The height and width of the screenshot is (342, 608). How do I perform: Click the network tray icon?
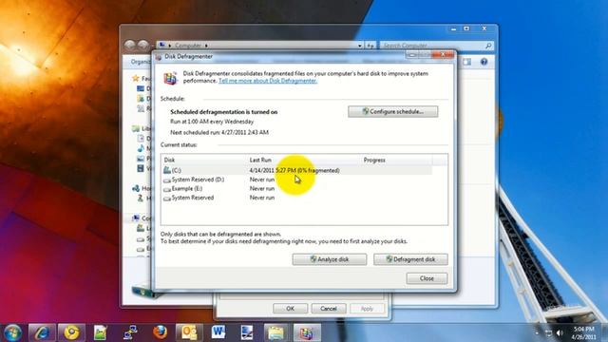coord(548,333)
